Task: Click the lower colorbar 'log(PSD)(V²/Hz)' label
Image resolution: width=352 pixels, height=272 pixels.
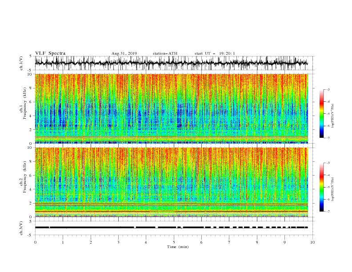Action: click(332, 189)
